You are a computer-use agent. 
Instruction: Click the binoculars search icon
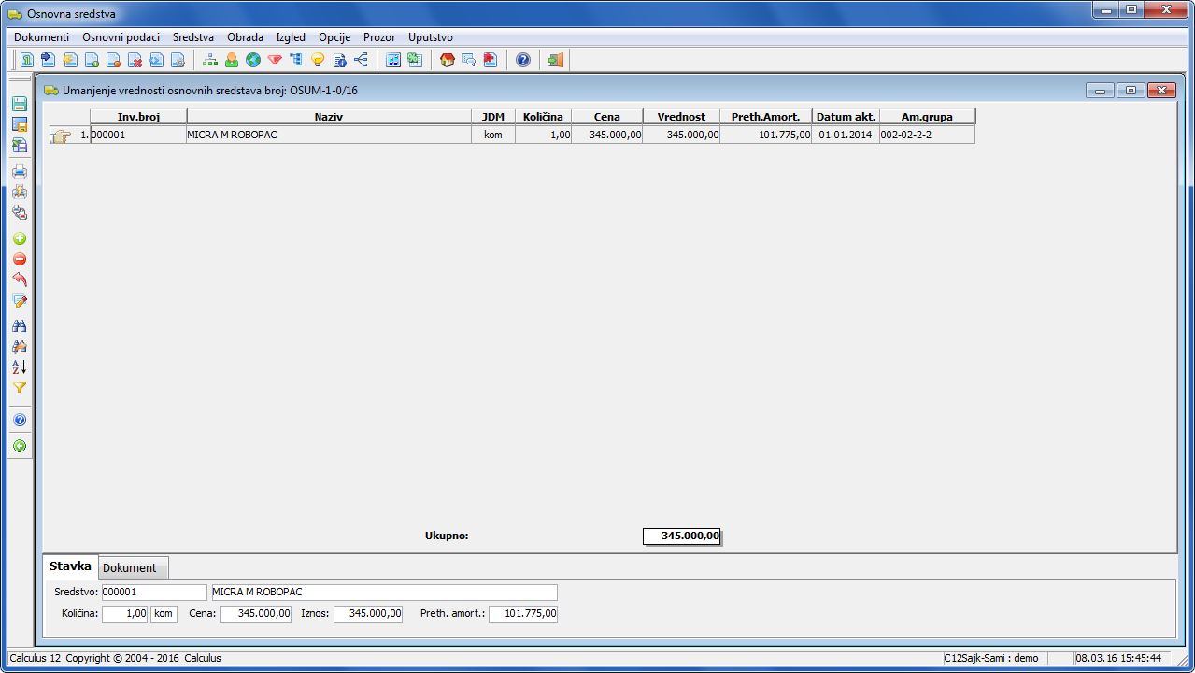click(20, 325)
